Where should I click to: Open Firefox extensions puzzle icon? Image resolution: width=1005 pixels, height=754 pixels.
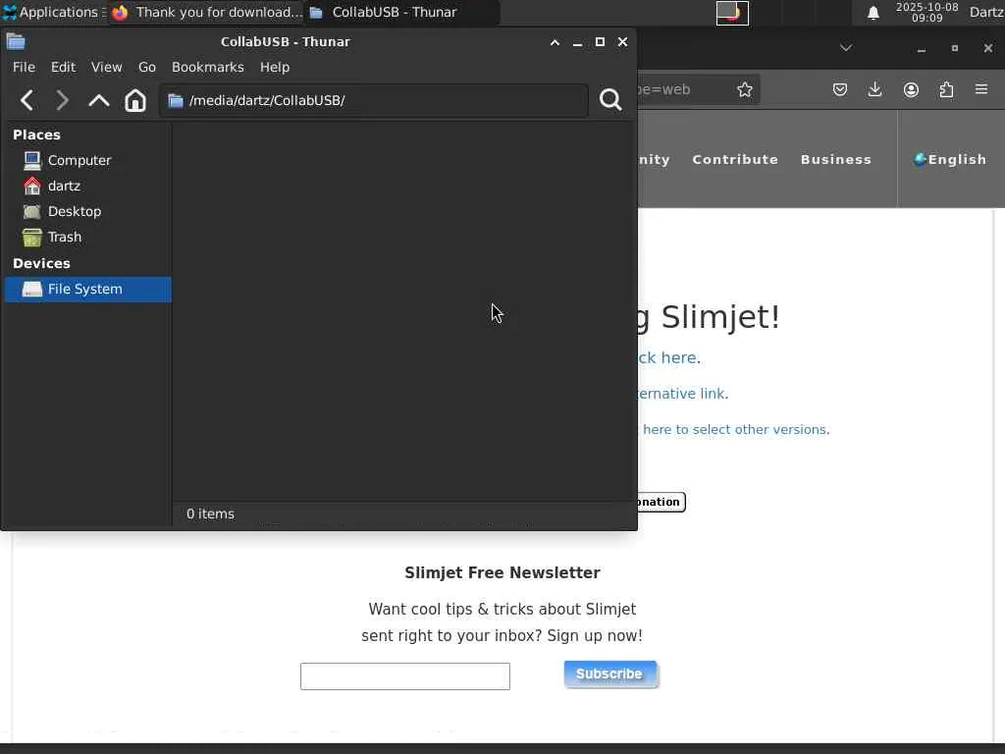point(946,89)
